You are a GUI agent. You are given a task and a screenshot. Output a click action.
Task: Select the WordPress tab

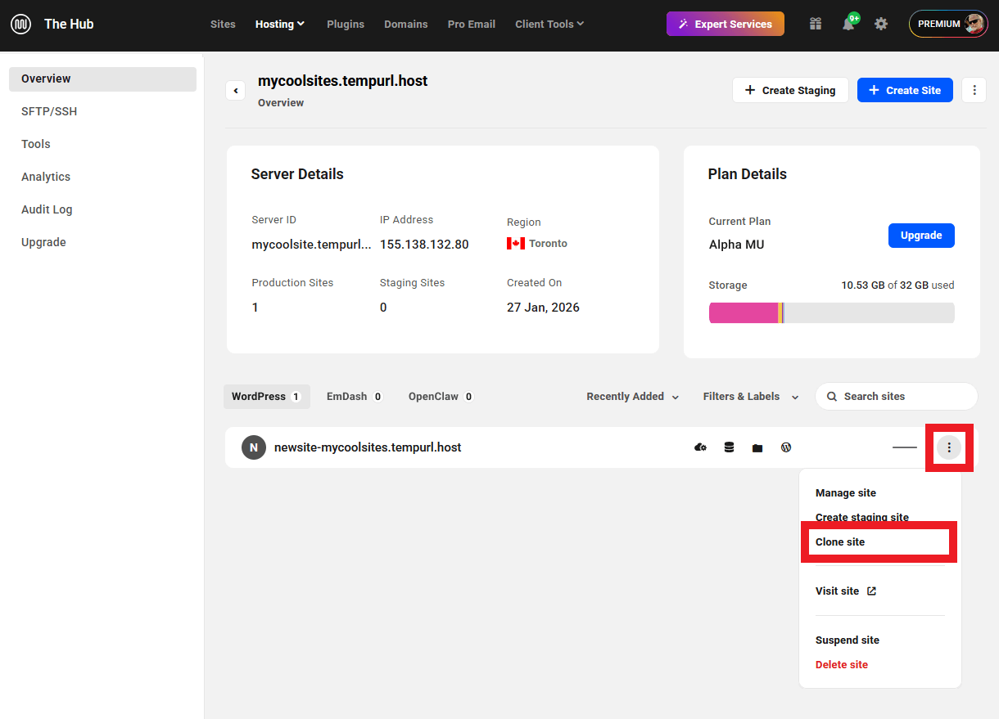267,397
